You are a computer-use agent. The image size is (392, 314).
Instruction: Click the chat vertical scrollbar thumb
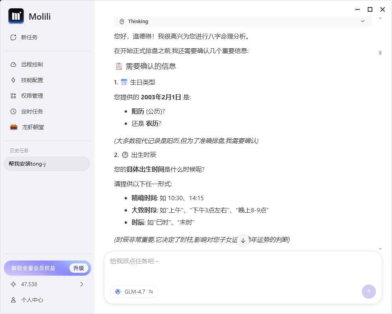pyautogui.click(x=380, y=53)
